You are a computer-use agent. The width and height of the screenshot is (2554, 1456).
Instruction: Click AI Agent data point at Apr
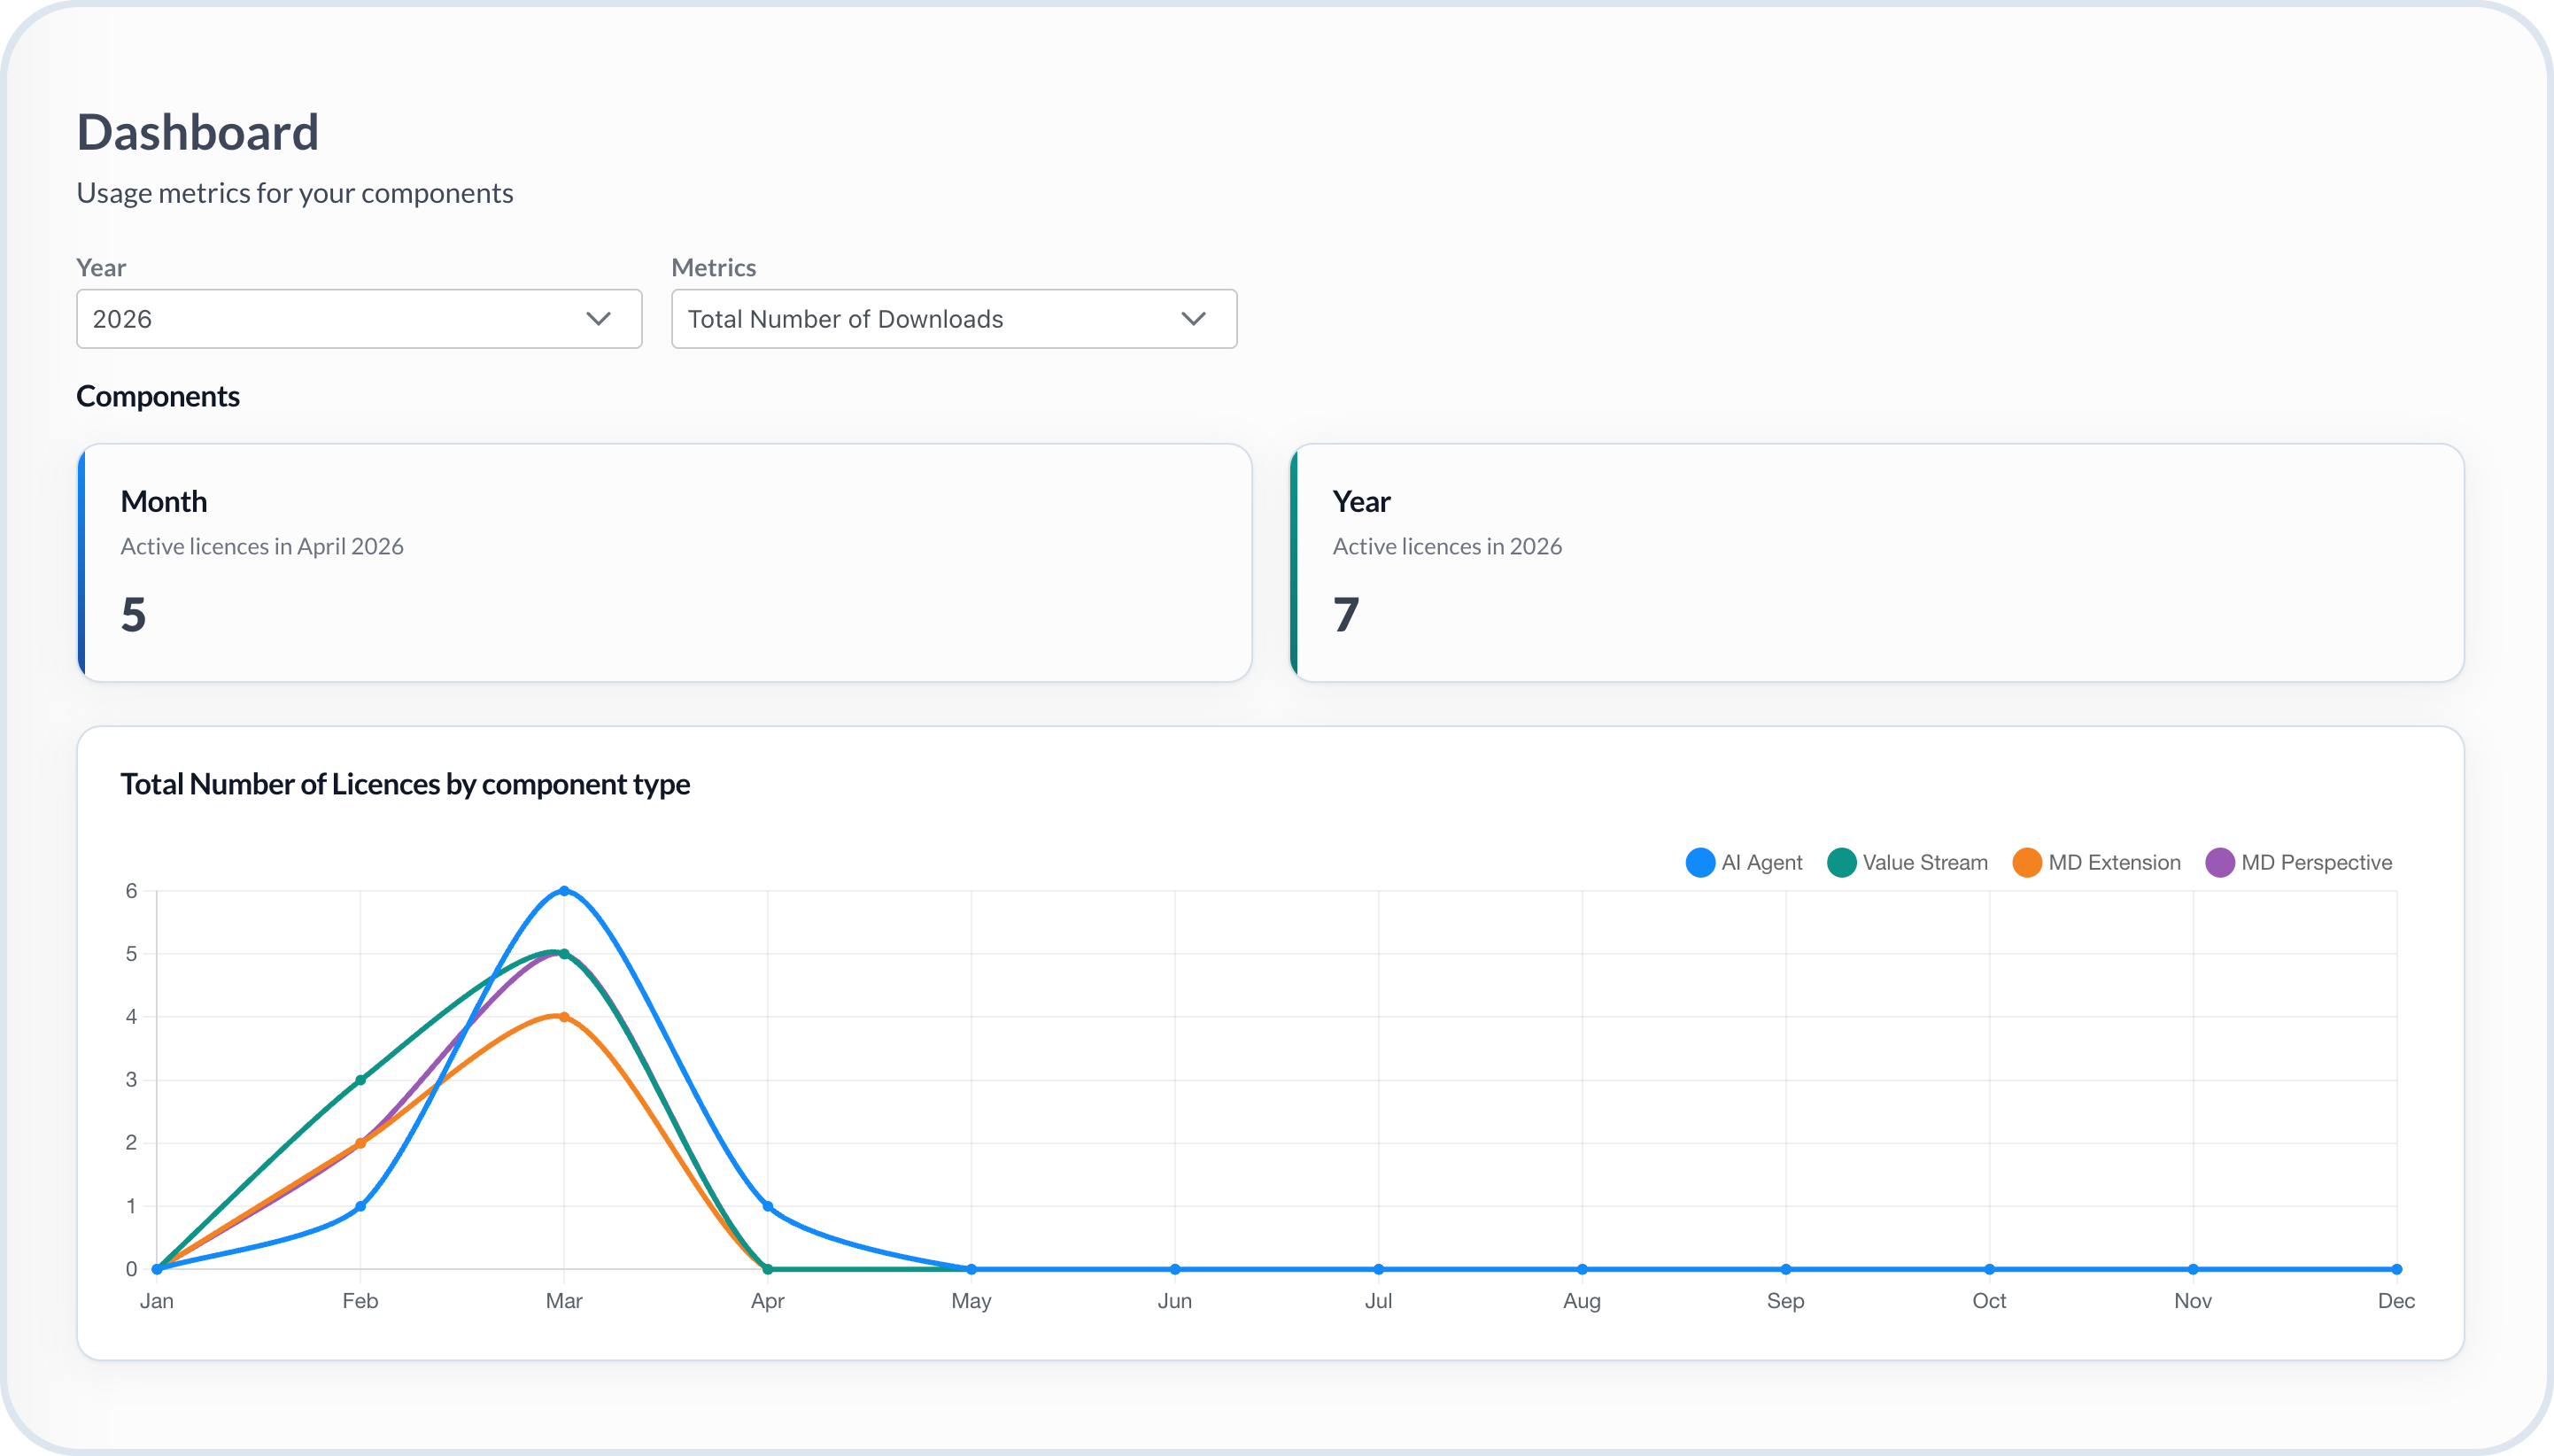click(768, 1206)
